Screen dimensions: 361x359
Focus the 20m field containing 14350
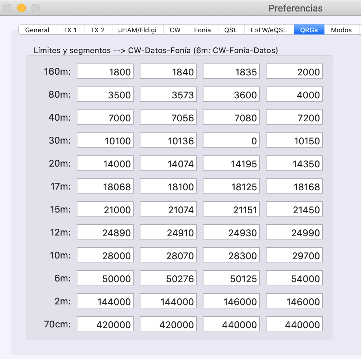coord(294,163)
